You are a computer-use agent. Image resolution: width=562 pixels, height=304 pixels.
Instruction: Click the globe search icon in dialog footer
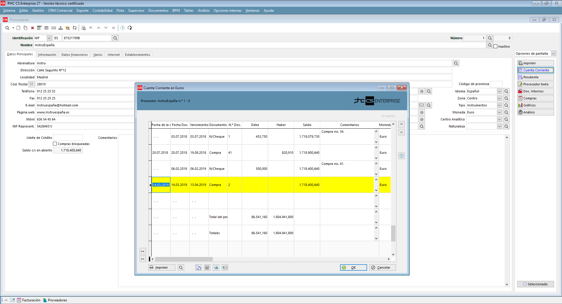(x=216, y=267)
